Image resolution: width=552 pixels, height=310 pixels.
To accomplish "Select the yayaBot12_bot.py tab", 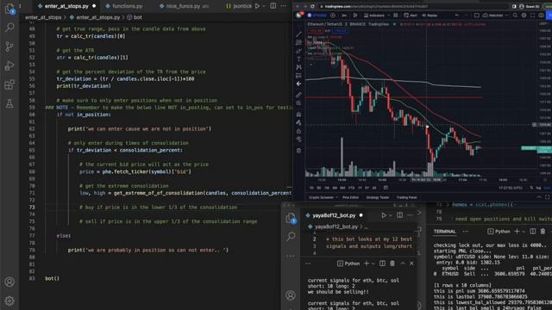I will (334, 215).
